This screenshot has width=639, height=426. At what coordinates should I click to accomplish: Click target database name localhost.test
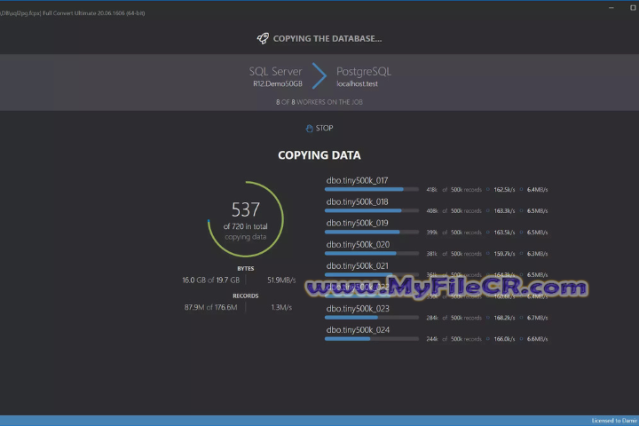357,83
